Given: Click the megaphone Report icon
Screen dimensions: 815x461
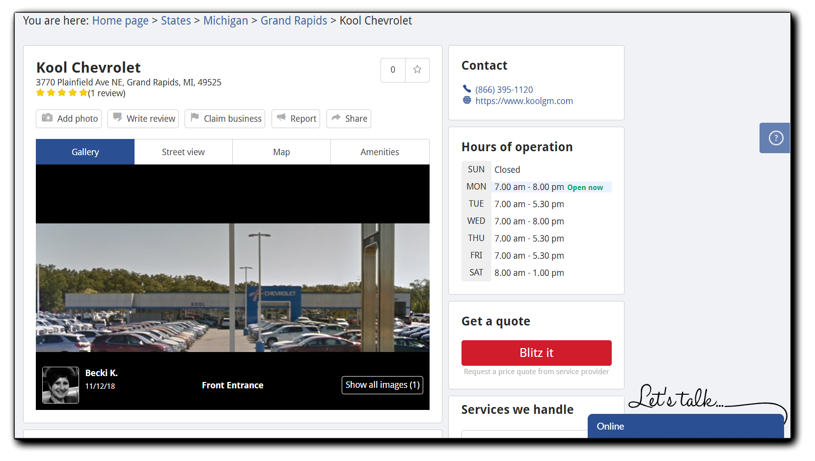Looking at the screenshot, I should click(x=281, y=117).
